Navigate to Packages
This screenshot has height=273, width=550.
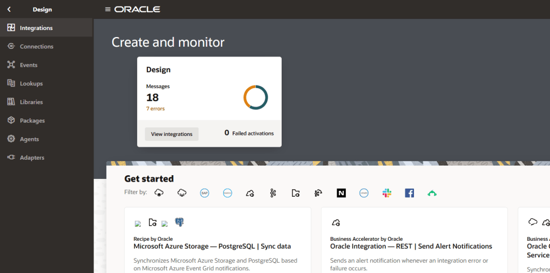tap(32, 121)
